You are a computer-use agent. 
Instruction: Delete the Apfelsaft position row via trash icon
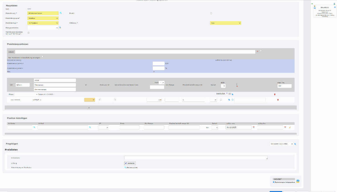click(278, 100)
